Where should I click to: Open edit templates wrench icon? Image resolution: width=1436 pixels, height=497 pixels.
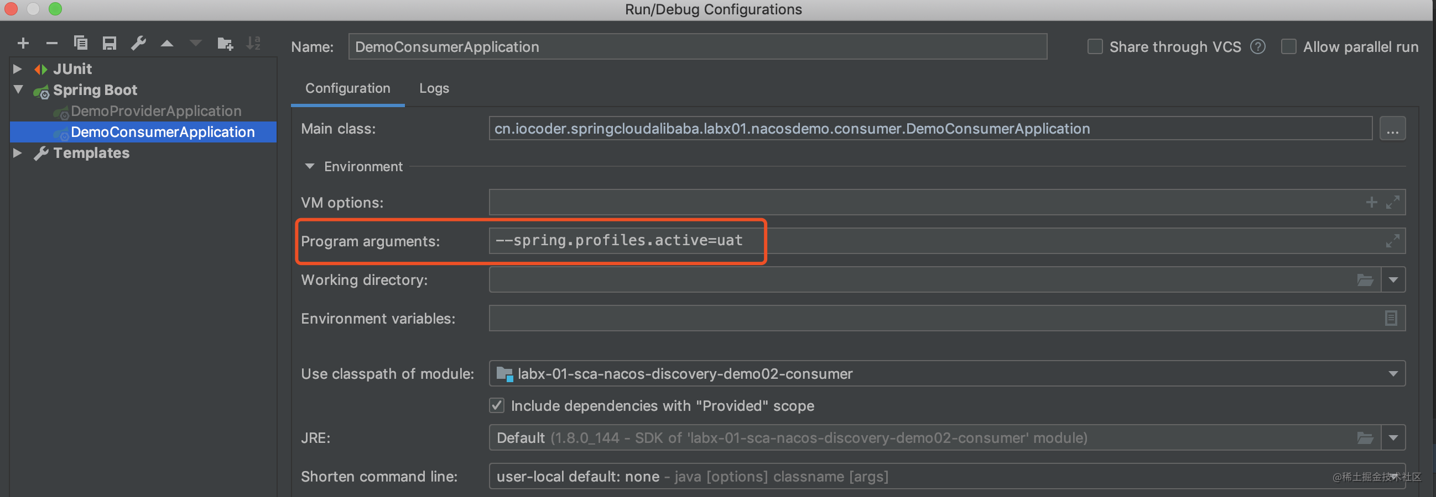coord(138,43)
